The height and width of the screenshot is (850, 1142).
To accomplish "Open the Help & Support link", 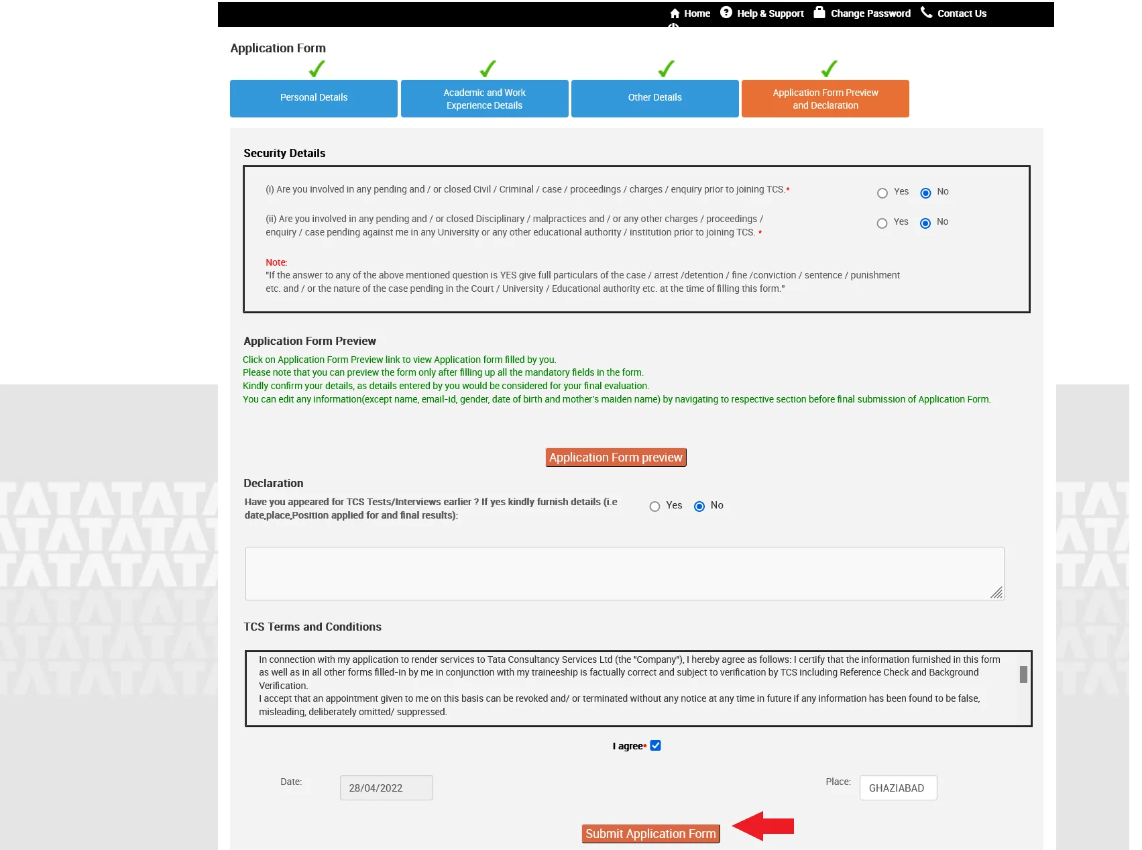I will pyautogui.click(x=770, y=13).
